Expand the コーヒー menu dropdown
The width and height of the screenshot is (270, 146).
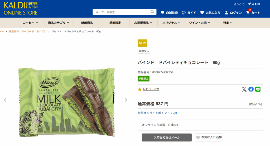30,23
